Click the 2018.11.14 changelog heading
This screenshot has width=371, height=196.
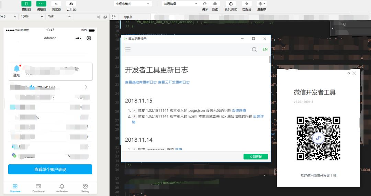point(139,140)
